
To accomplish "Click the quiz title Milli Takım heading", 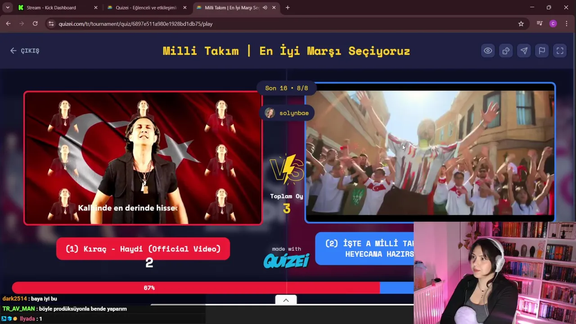I will pos(286,51).
